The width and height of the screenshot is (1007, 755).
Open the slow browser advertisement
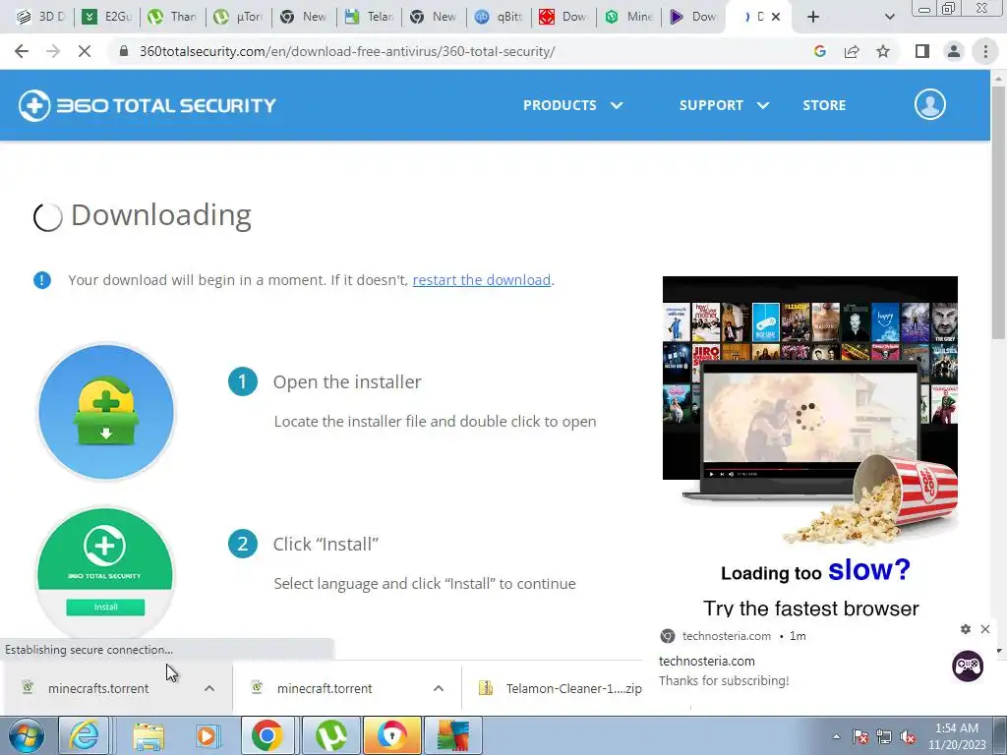810,446
